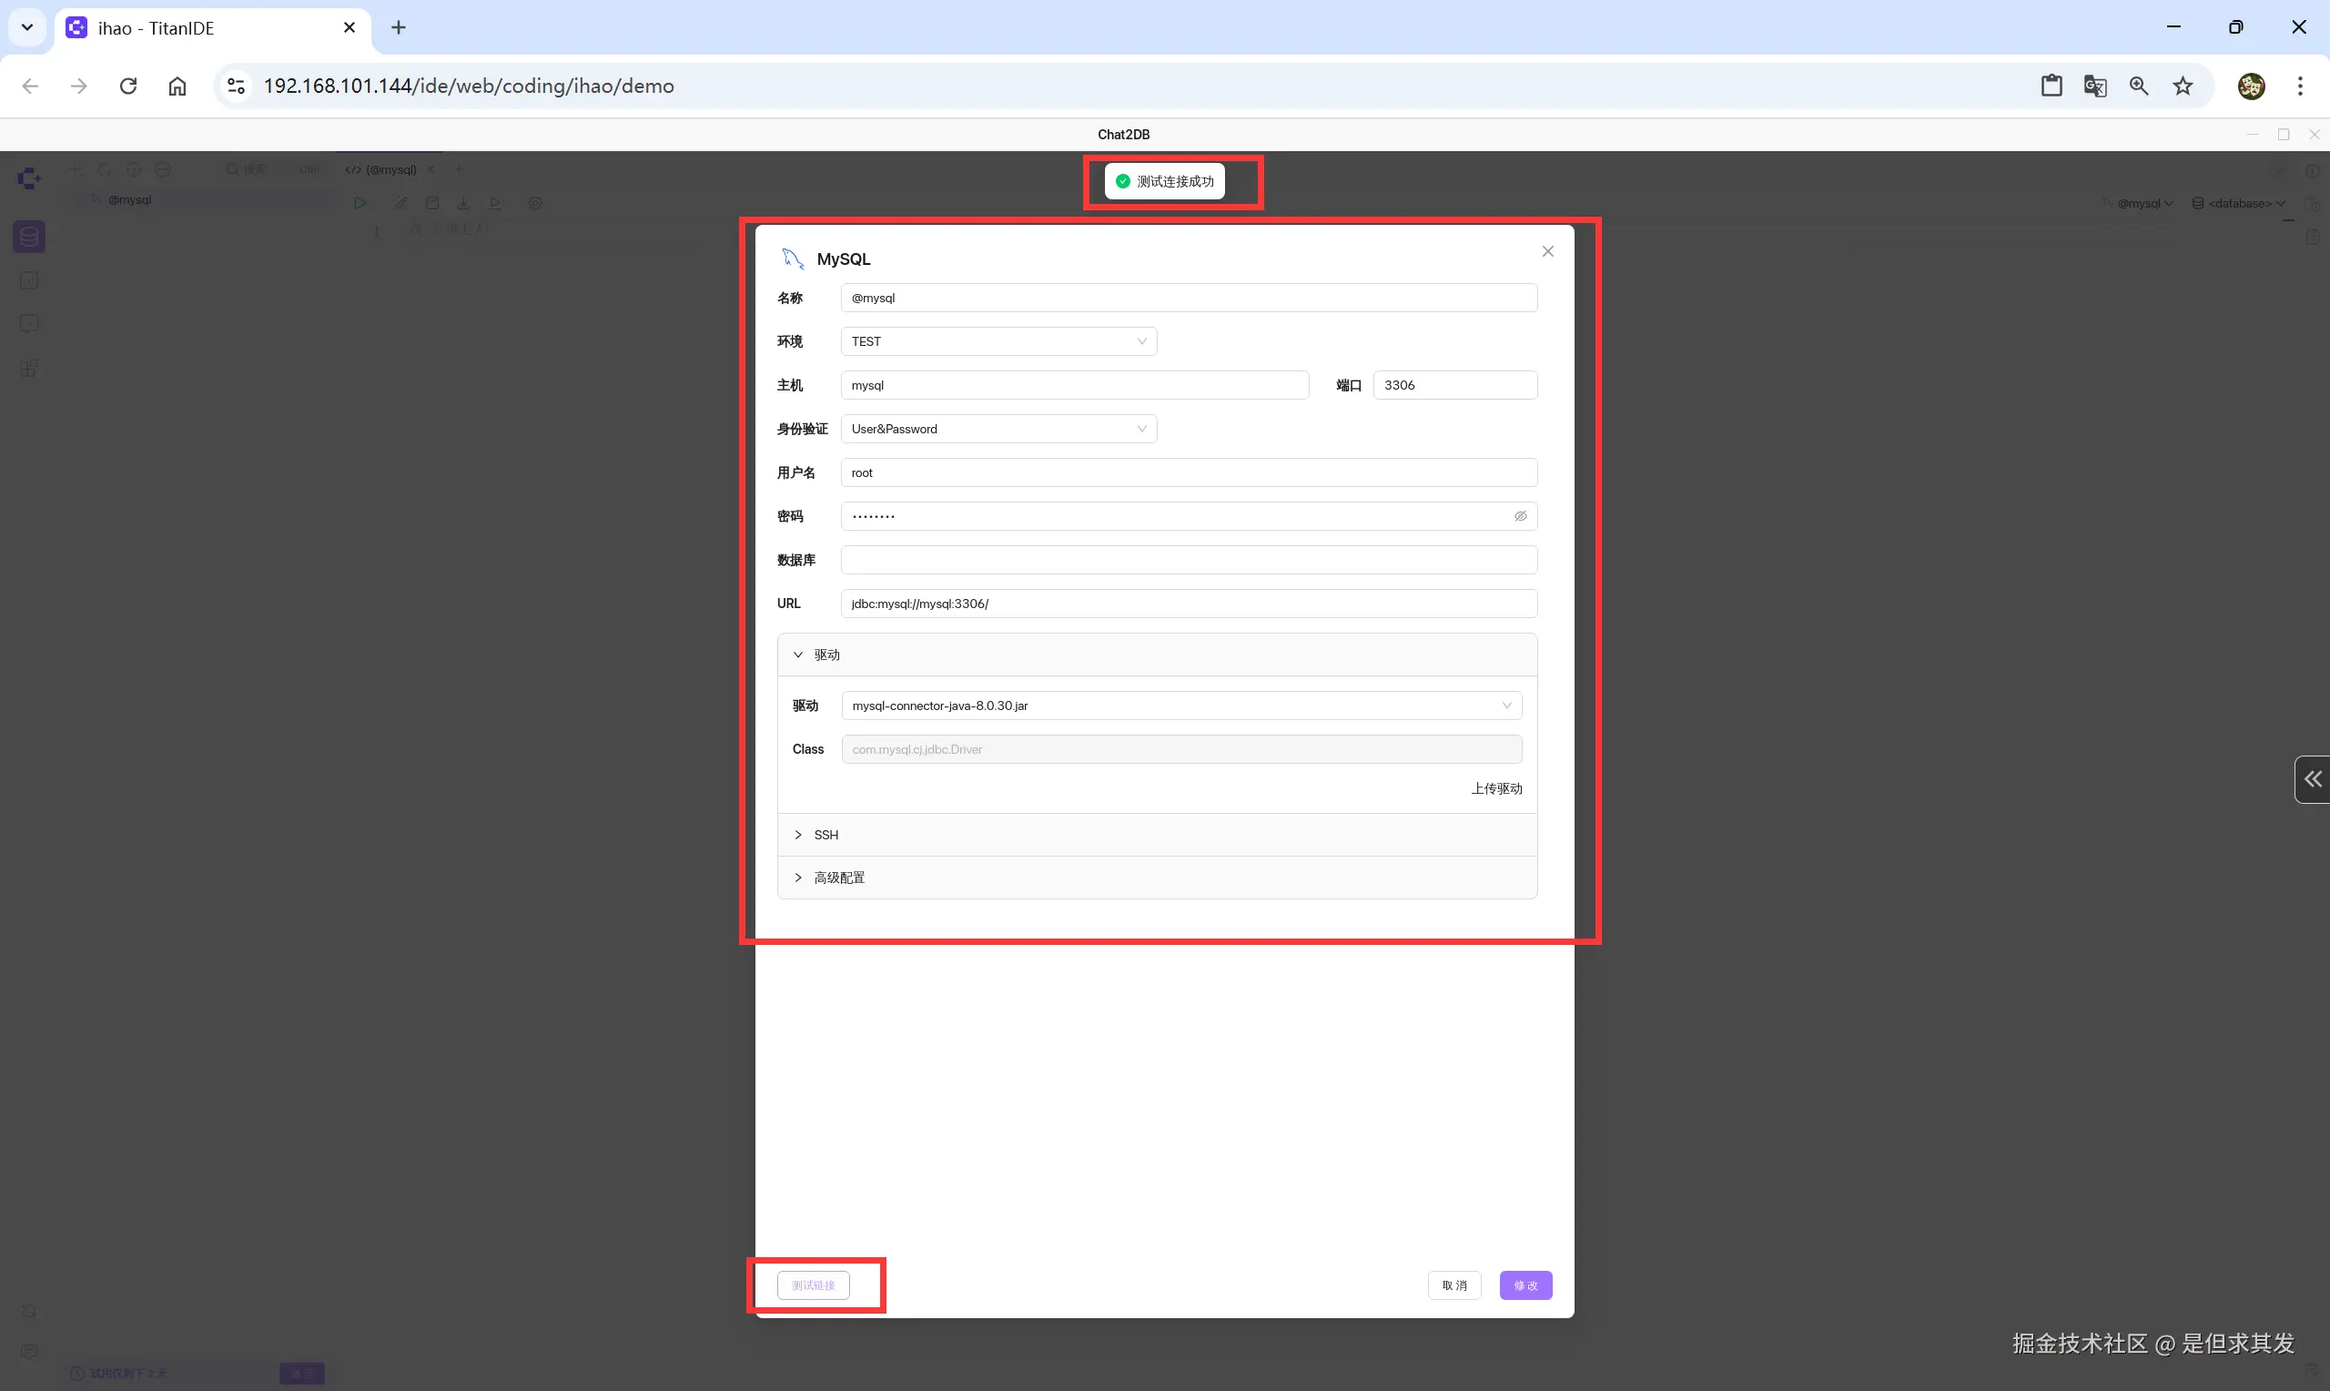Toggle password visibility eye icon
Image resolution: width=2330 pixels, height=1391 pixels.
(x=1520, y=516)
